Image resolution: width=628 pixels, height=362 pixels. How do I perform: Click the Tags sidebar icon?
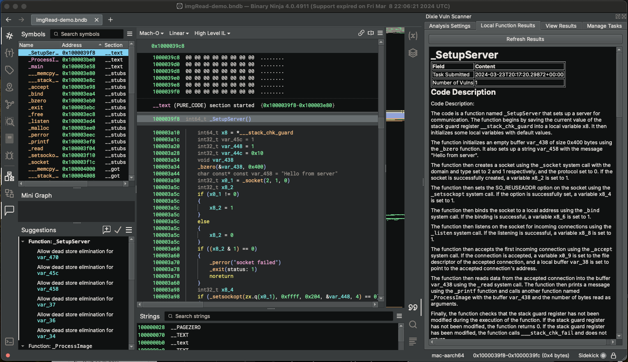[9, 70]
